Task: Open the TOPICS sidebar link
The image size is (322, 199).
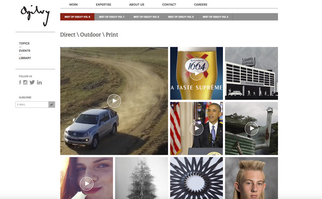Action: pos(24,43)
